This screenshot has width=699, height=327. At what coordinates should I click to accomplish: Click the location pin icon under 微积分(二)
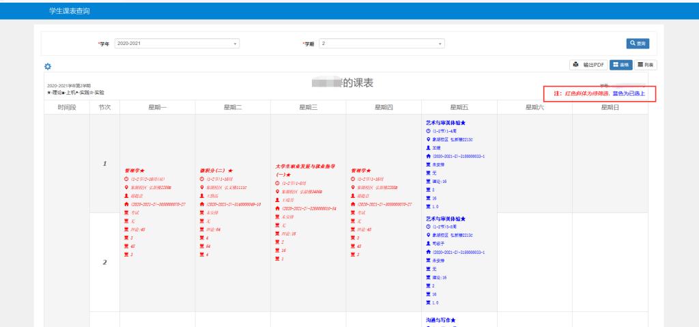(201, 186)
